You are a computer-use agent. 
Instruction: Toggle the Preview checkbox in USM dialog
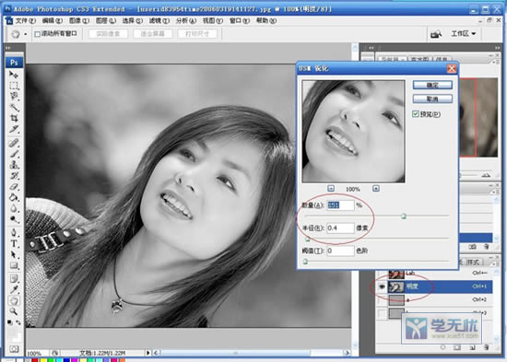click(x=416, y=114)
